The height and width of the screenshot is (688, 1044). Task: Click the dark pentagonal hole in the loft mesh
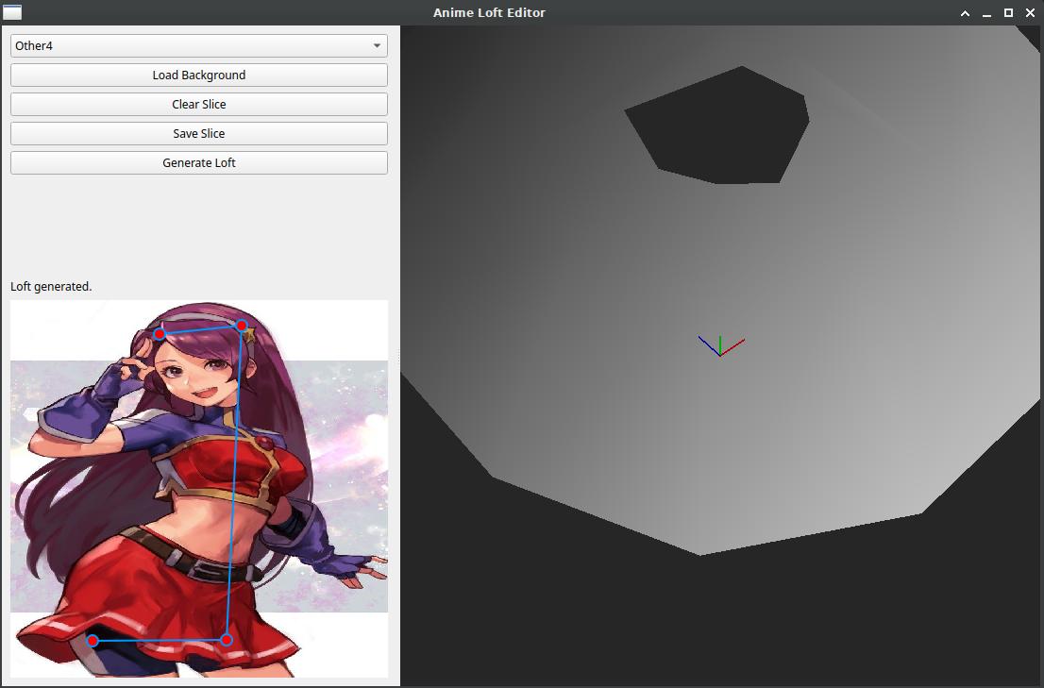(x=717, y=127)
